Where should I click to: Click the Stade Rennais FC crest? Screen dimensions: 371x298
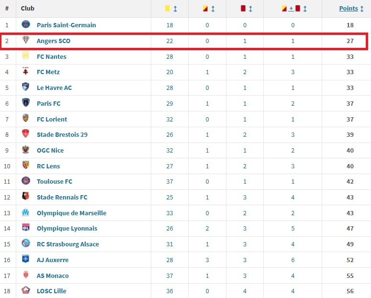[26, 197]
